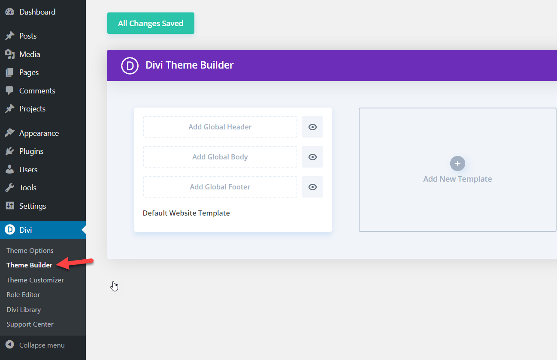Toggle Global Header visibility eye

pos(312,127)
